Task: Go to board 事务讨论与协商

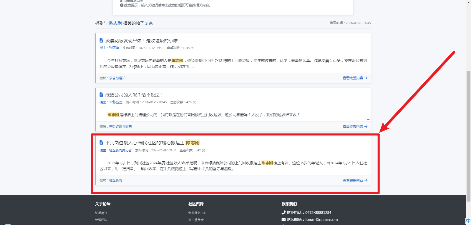Action: tap(120, 126)
